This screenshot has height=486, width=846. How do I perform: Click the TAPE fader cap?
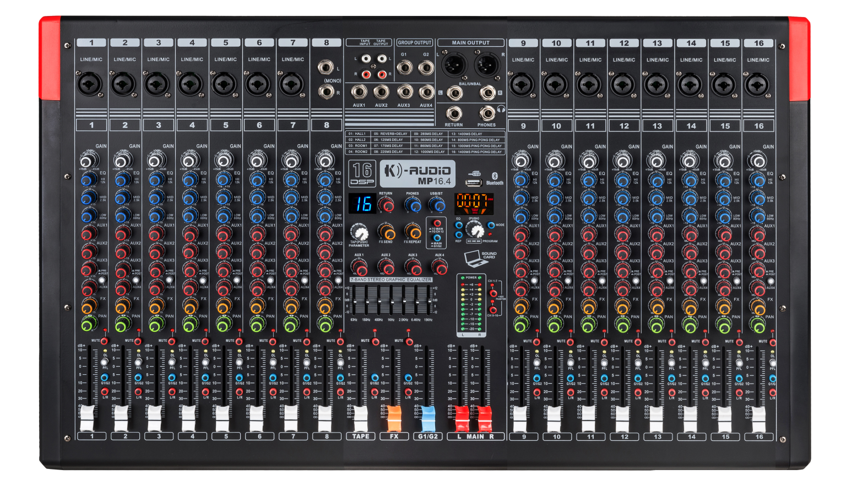[x=361, y=418]
